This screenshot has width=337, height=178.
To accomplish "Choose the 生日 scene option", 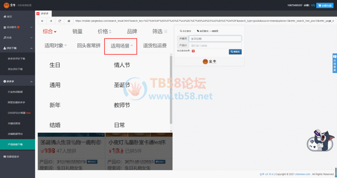I will pos(55,65).
